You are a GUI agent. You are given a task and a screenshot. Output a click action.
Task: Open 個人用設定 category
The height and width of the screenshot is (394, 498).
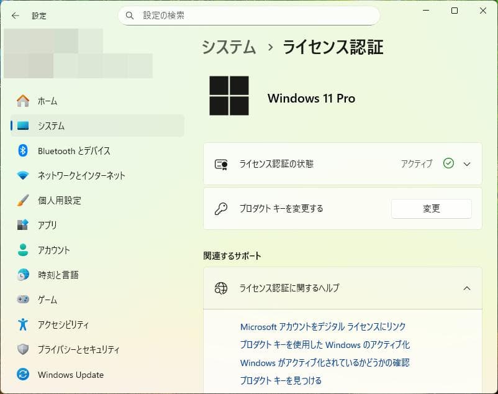point(97,200)
